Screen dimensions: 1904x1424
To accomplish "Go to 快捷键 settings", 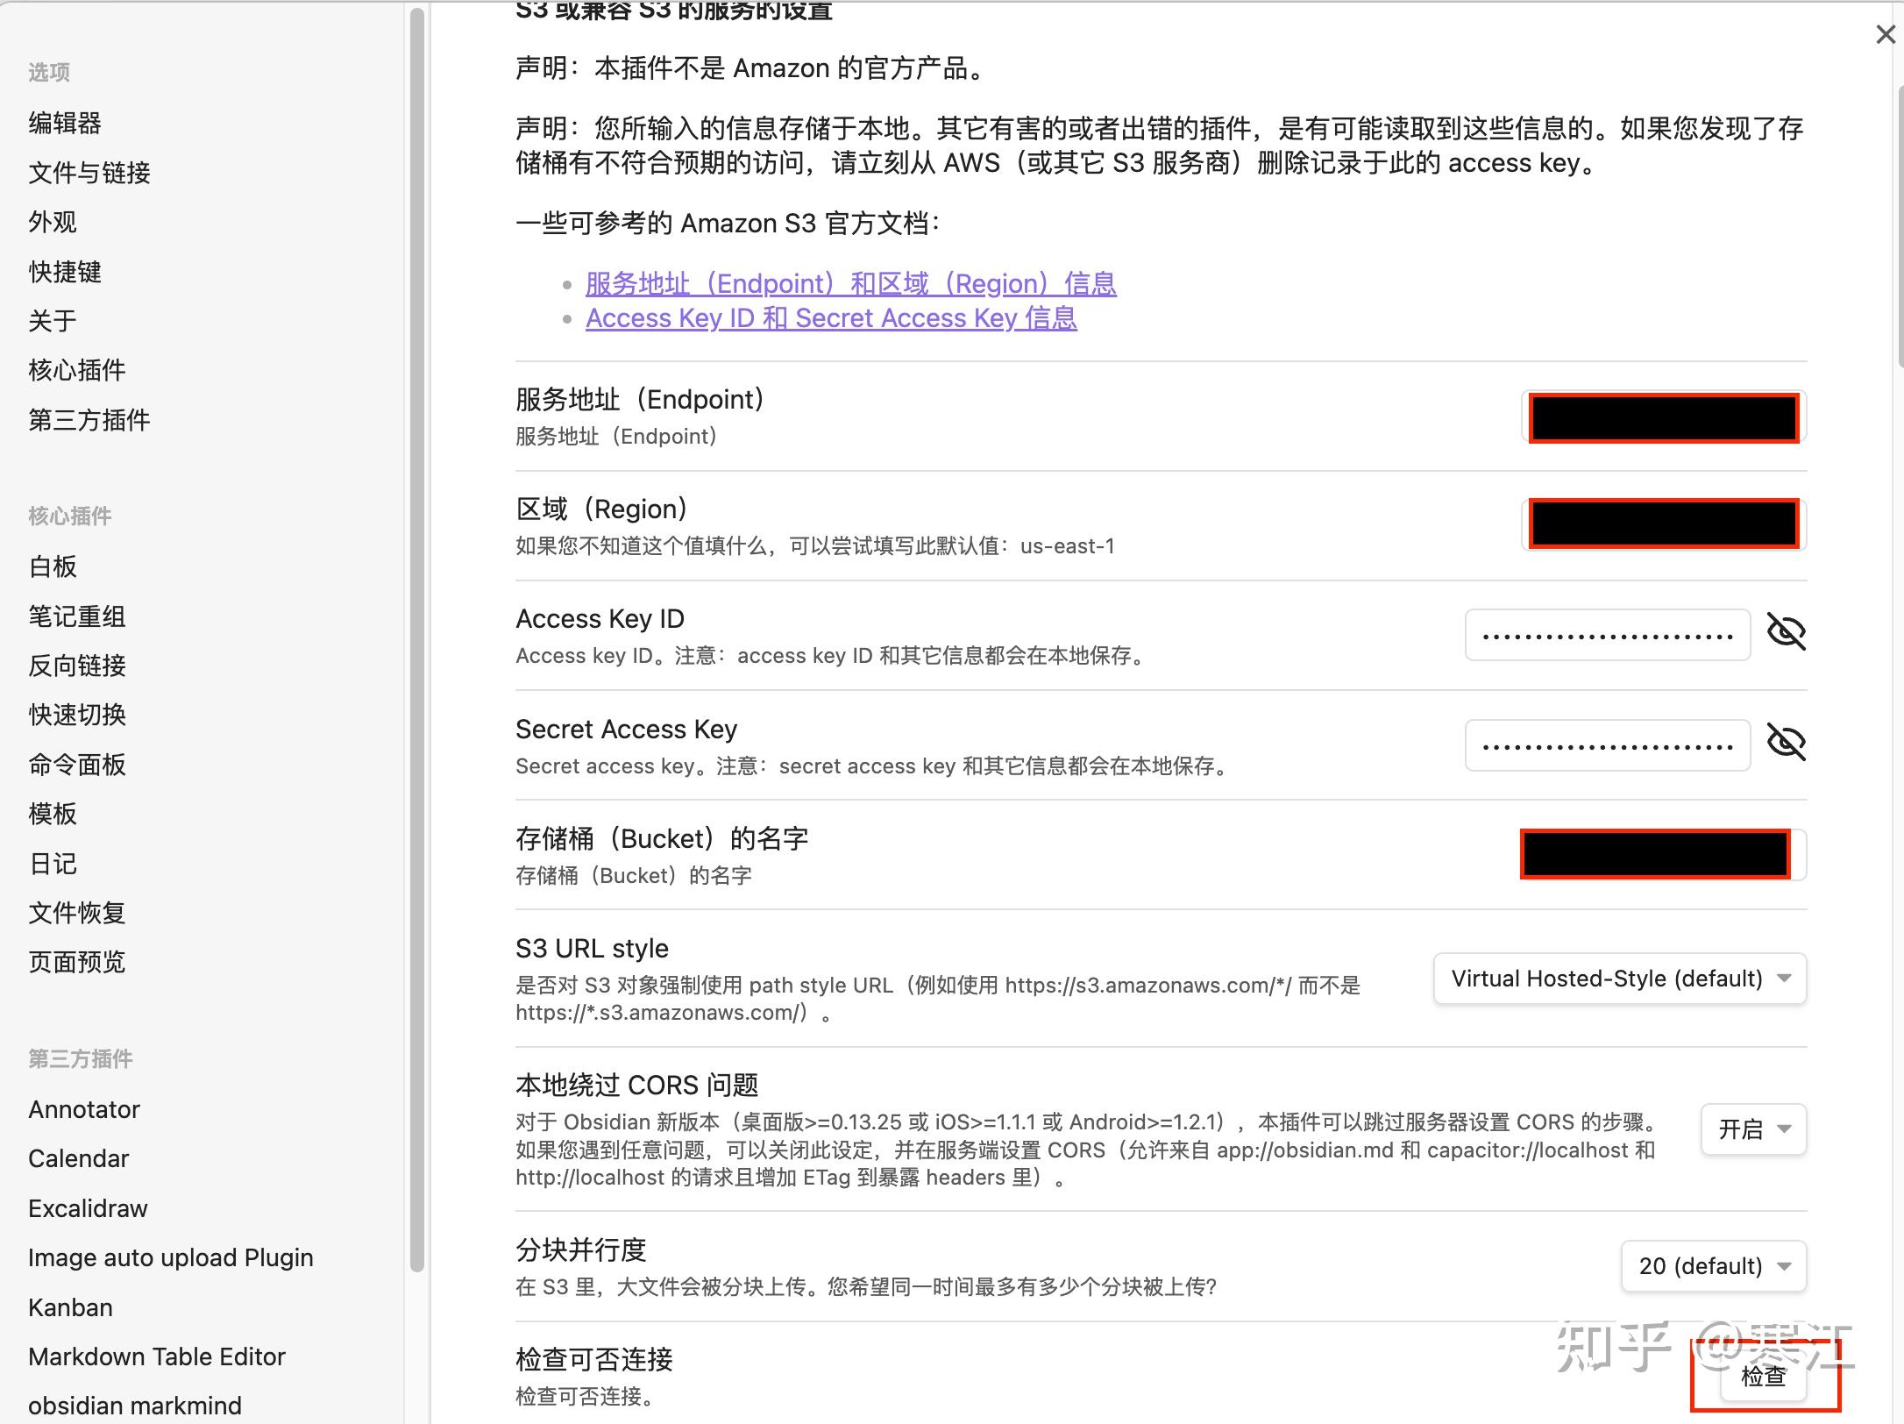I will pos(65,272).
